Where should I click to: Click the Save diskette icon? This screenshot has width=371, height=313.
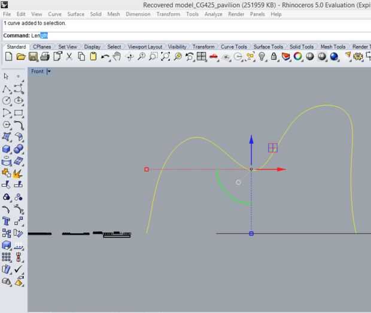click(34, 57)
